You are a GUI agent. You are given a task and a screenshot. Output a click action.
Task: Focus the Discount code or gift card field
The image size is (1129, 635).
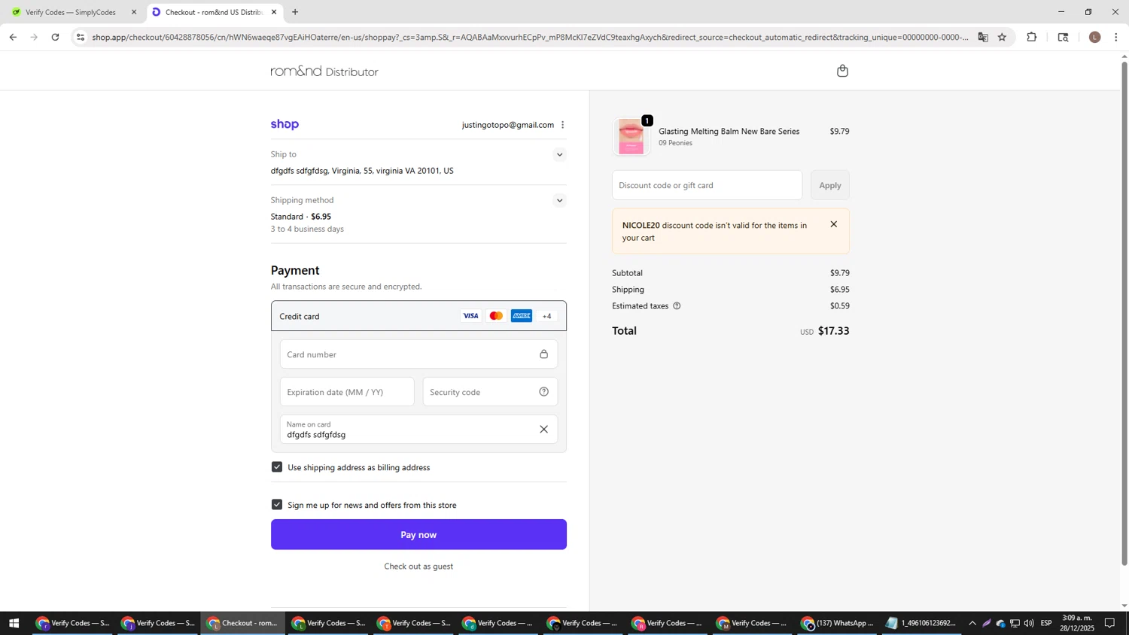[707, 185]
